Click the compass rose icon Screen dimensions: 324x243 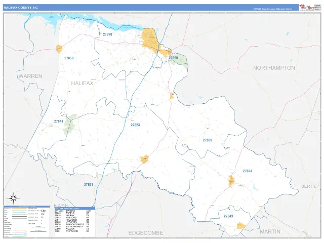pyautogui.click(x=13, y=198)
